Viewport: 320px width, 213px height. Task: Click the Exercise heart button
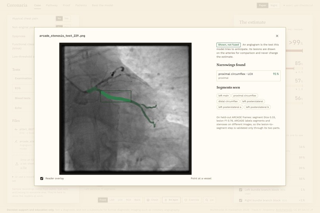(x=192, y=200)
